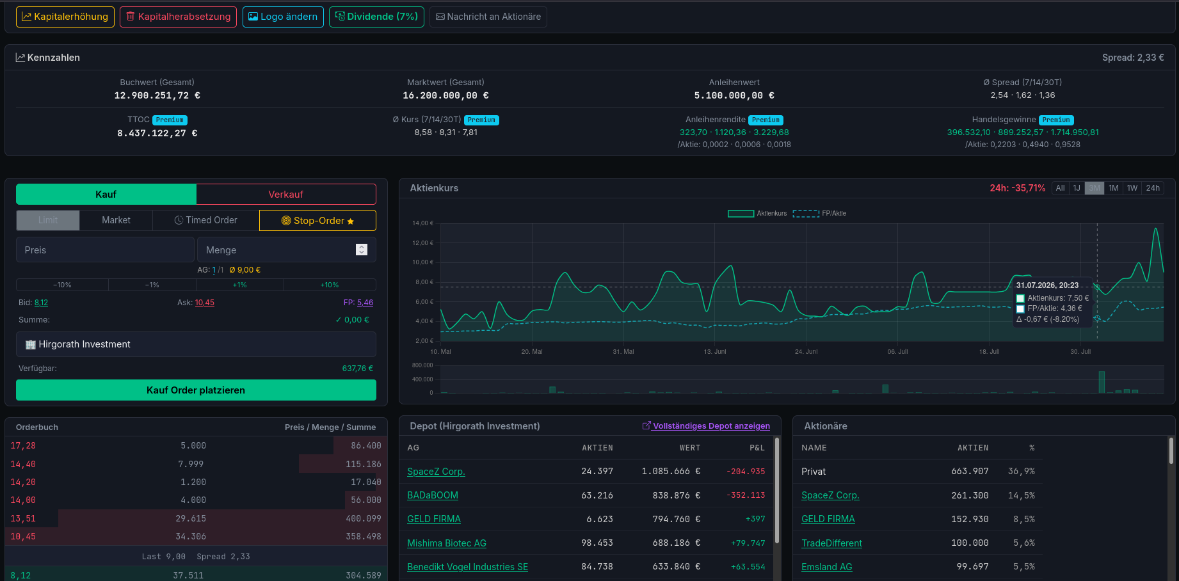
Task: Click the Kapitalherabsetzung trash icon
Action: coord(131,17)
